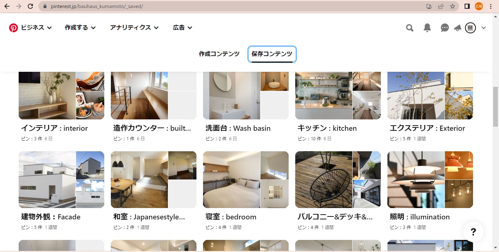Click 'ピン：10 件 6日' under kitchen board
This screenshot has height=252, width=499.
pyautogui.click(x=315, y=139)
